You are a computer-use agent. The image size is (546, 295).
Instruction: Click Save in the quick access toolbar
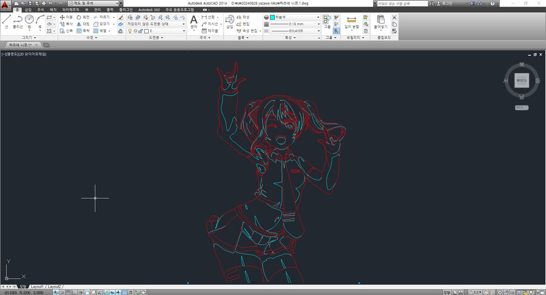(x=30, y=3)
